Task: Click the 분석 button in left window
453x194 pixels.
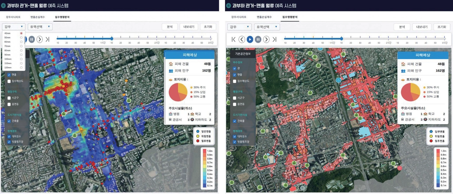Action: [x=170, y=27]
